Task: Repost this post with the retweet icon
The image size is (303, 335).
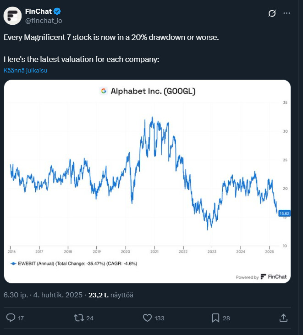Action: point(79,318)
